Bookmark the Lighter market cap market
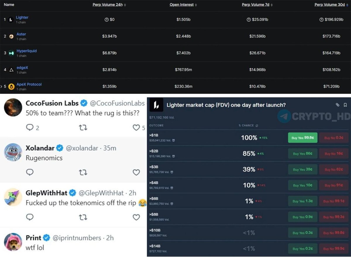Screen dimensions: 351x257 click(x=345, y=105)
